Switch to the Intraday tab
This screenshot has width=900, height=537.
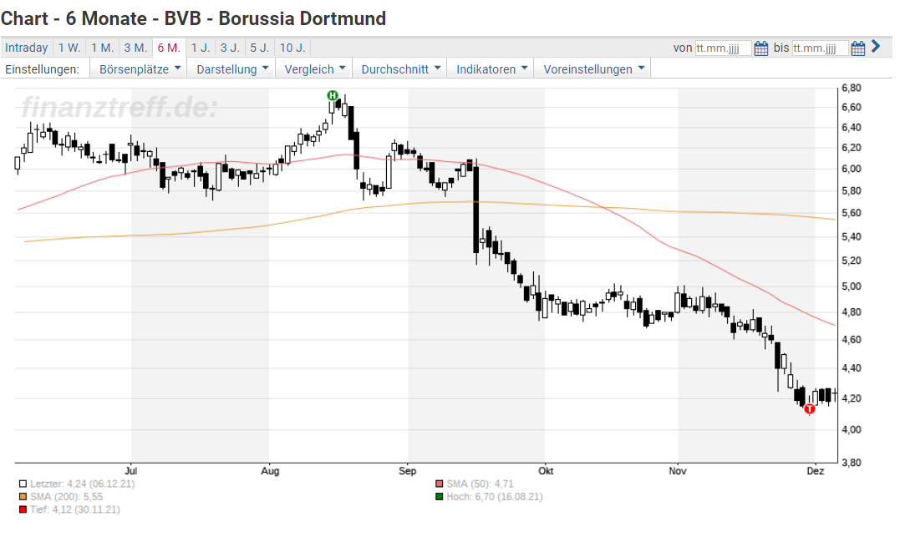27,48
